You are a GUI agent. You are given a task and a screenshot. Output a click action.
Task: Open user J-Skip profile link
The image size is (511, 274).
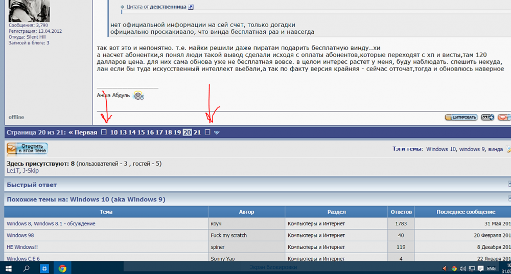[31, 171]
